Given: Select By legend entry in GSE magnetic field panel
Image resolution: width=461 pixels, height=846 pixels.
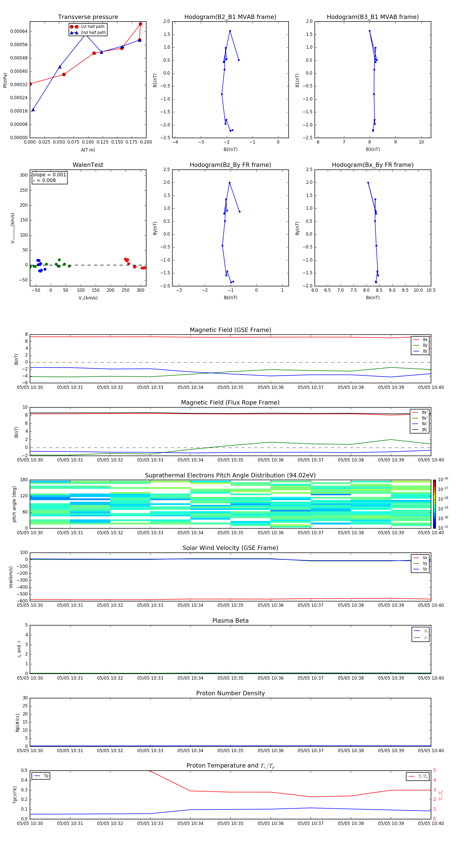Looking at the screenshot, I should (420, 345).
